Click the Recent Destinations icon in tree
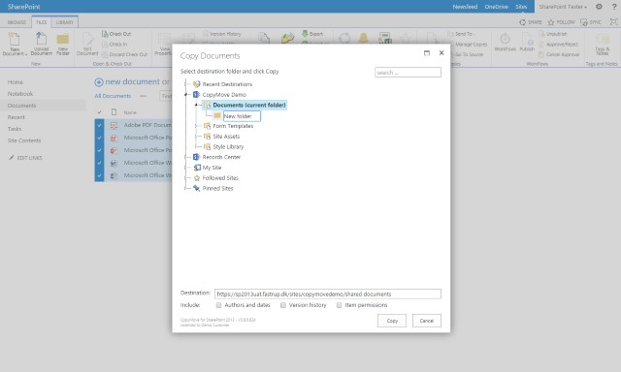Screen dimensions: 621x372 click(x=196, y=84)
